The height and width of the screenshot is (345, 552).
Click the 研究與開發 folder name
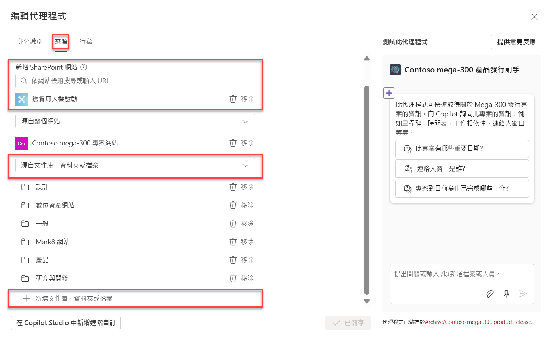point(52,278)
